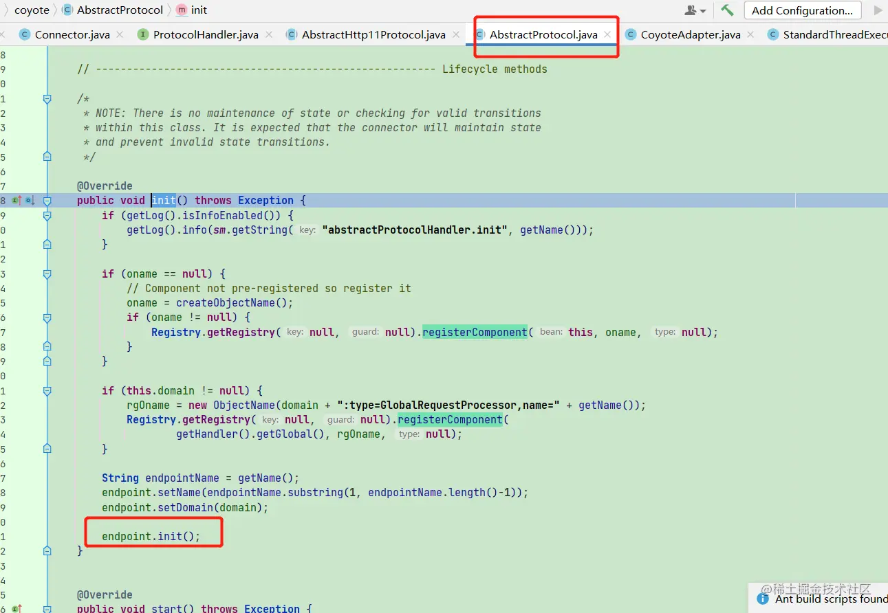Place cursor on highlighted init method name

tap(164, 200)
